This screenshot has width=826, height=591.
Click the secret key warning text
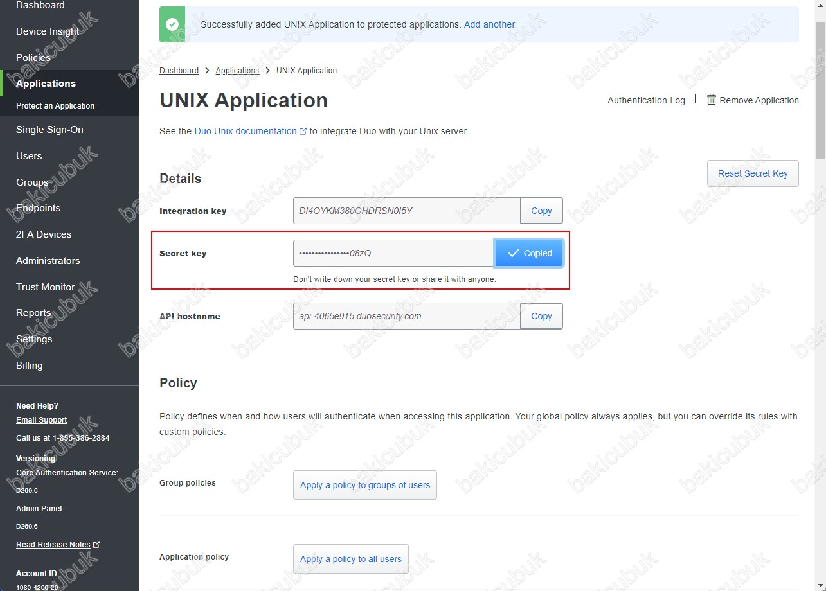click(x=395, y=279)
